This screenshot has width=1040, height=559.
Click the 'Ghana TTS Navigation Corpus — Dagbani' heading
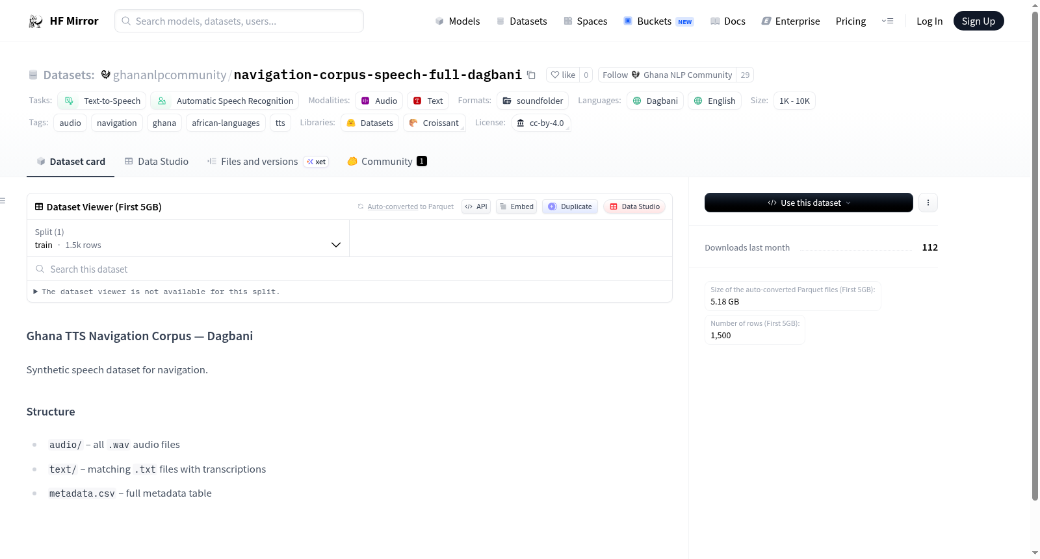pyautogui.click(x=140, y=336)
